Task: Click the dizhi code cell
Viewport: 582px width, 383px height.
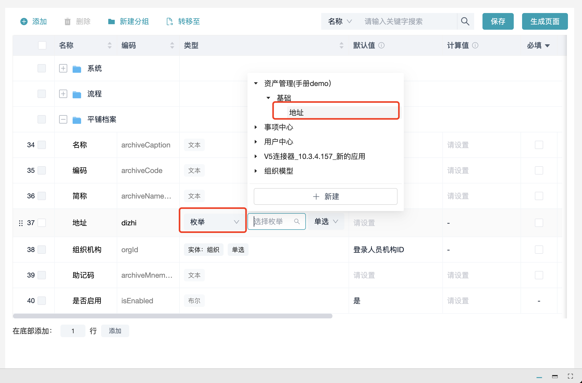Action: pyautogui.click(x=129, y=223)
